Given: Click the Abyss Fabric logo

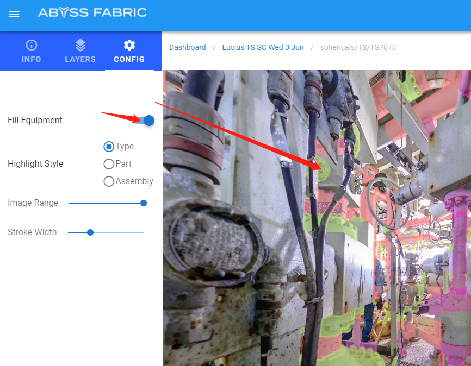Looking at the screenshot, I should click(x=92, y=12).
